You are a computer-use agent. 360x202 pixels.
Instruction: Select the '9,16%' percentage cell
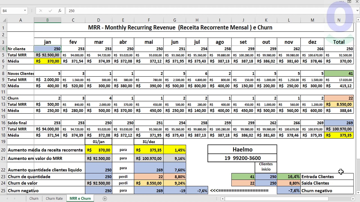click(x=175, y=159)
